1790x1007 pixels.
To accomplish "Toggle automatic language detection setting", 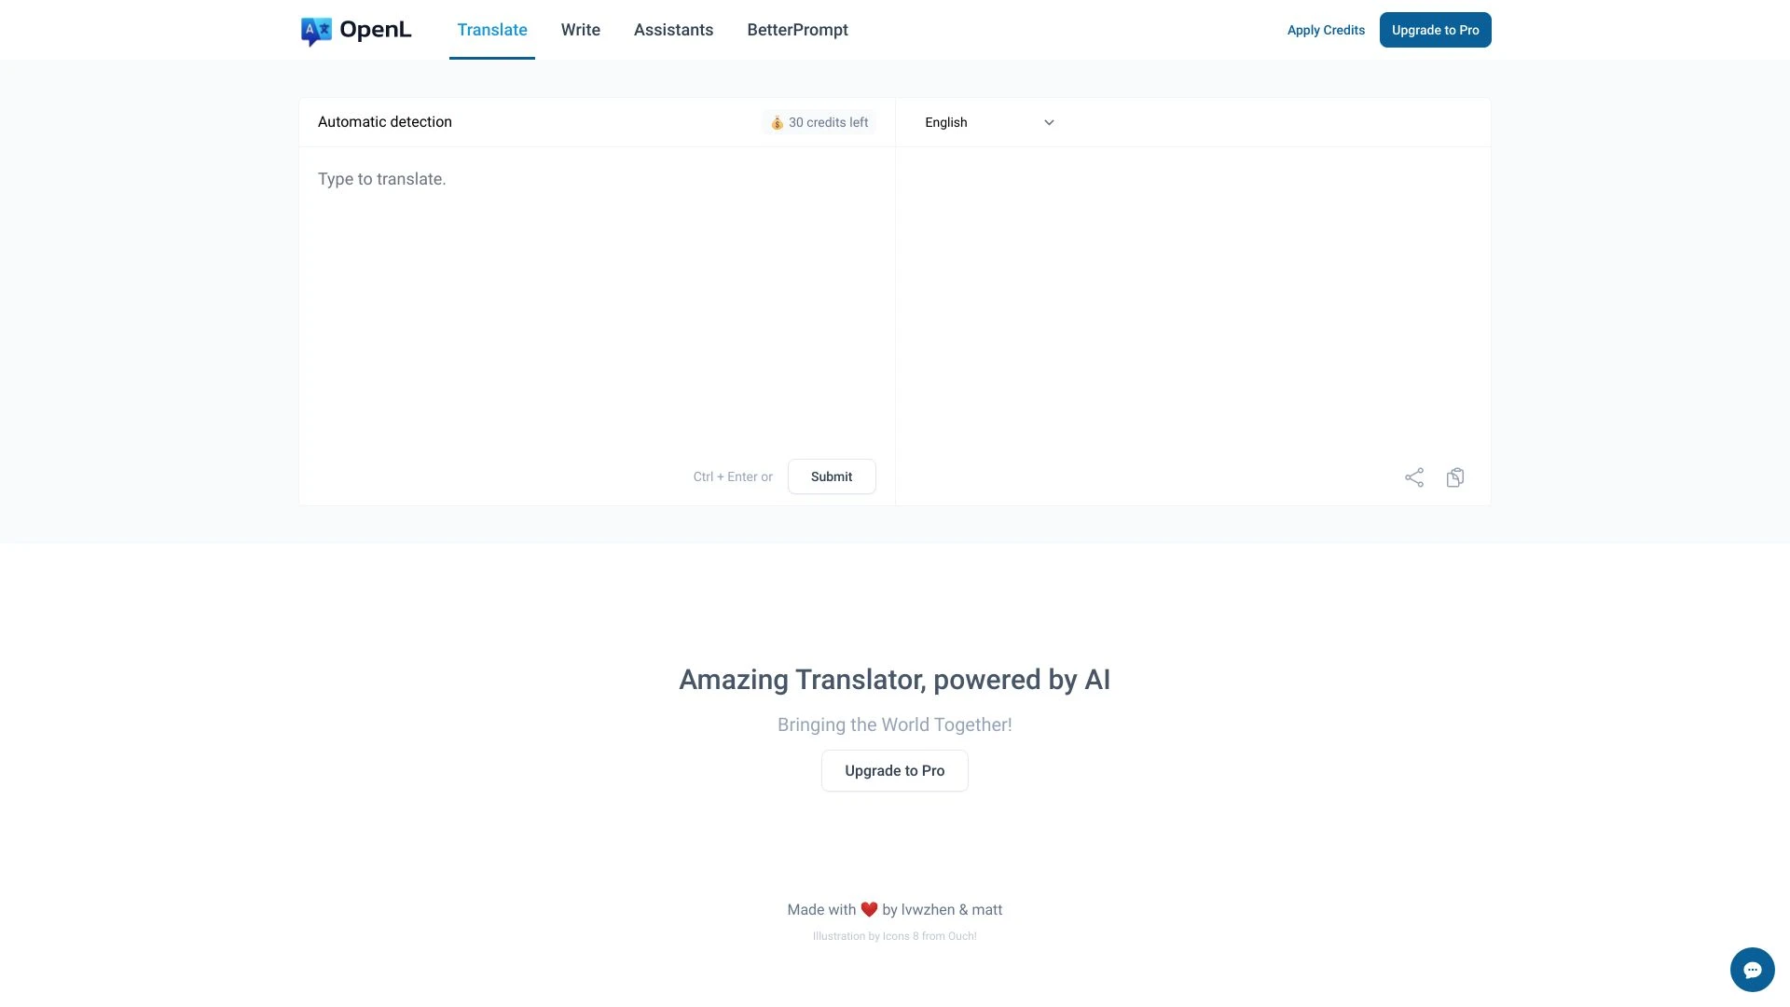I will [x=385, y=122].
